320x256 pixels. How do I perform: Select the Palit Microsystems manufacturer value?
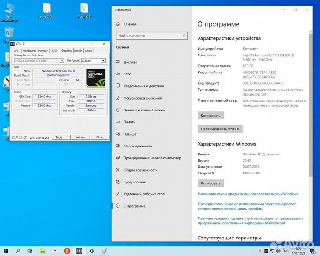58,75
